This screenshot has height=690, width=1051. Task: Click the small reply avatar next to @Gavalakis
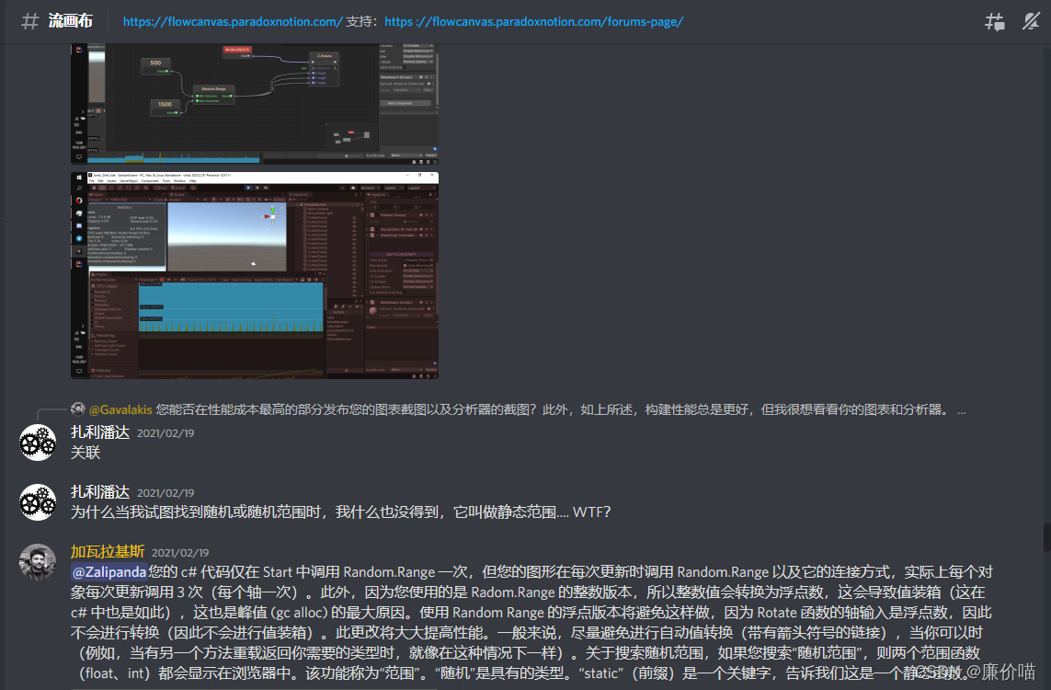pyautogui.click(x=78, y=409)
